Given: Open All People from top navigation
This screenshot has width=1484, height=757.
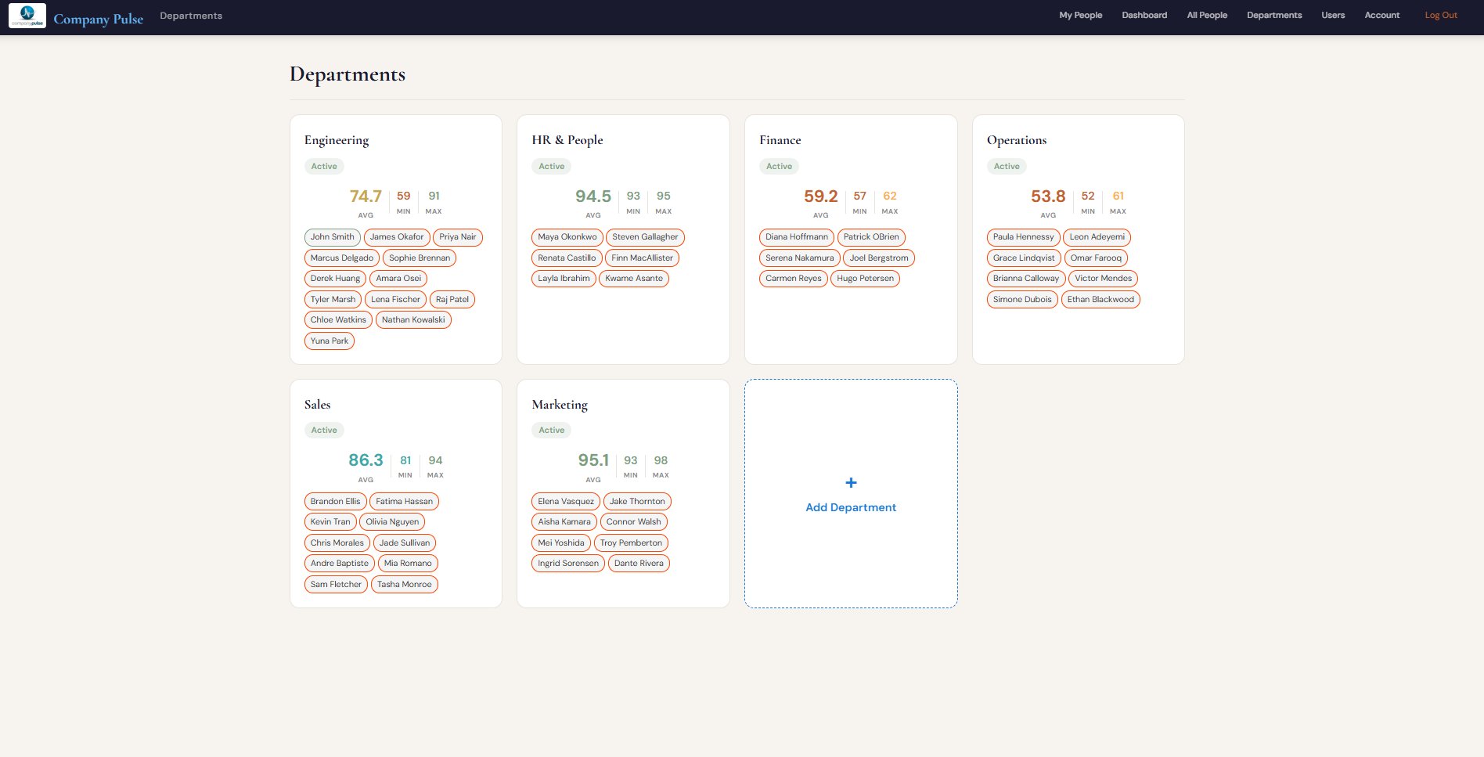Looking at the screenshot, I should tap(1206, 16).
